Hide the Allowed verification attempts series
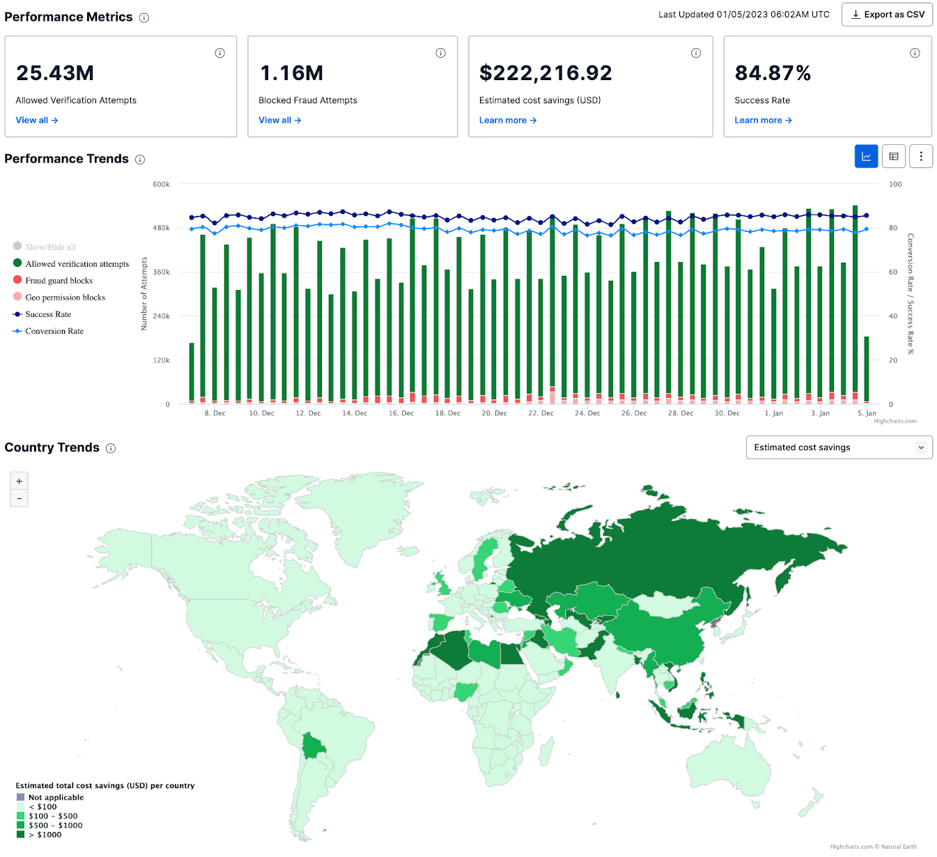Screen dimensions: 937x857 coord(77,263)
